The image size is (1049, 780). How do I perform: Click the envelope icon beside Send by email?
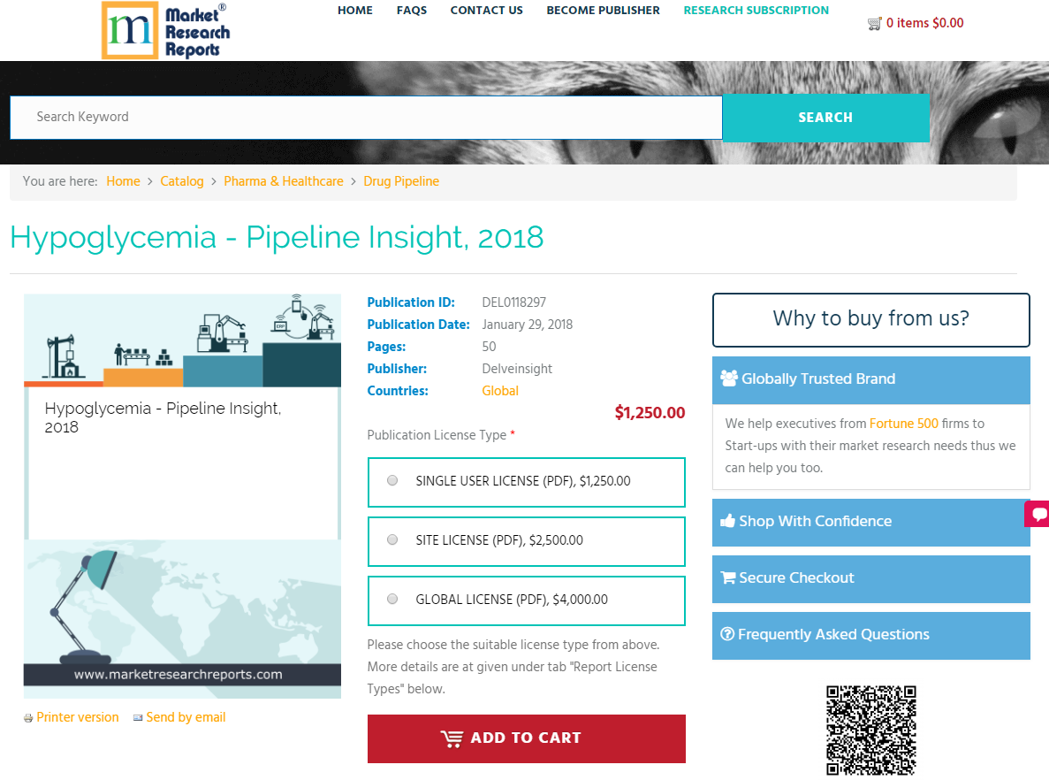[x=138, y=718]
